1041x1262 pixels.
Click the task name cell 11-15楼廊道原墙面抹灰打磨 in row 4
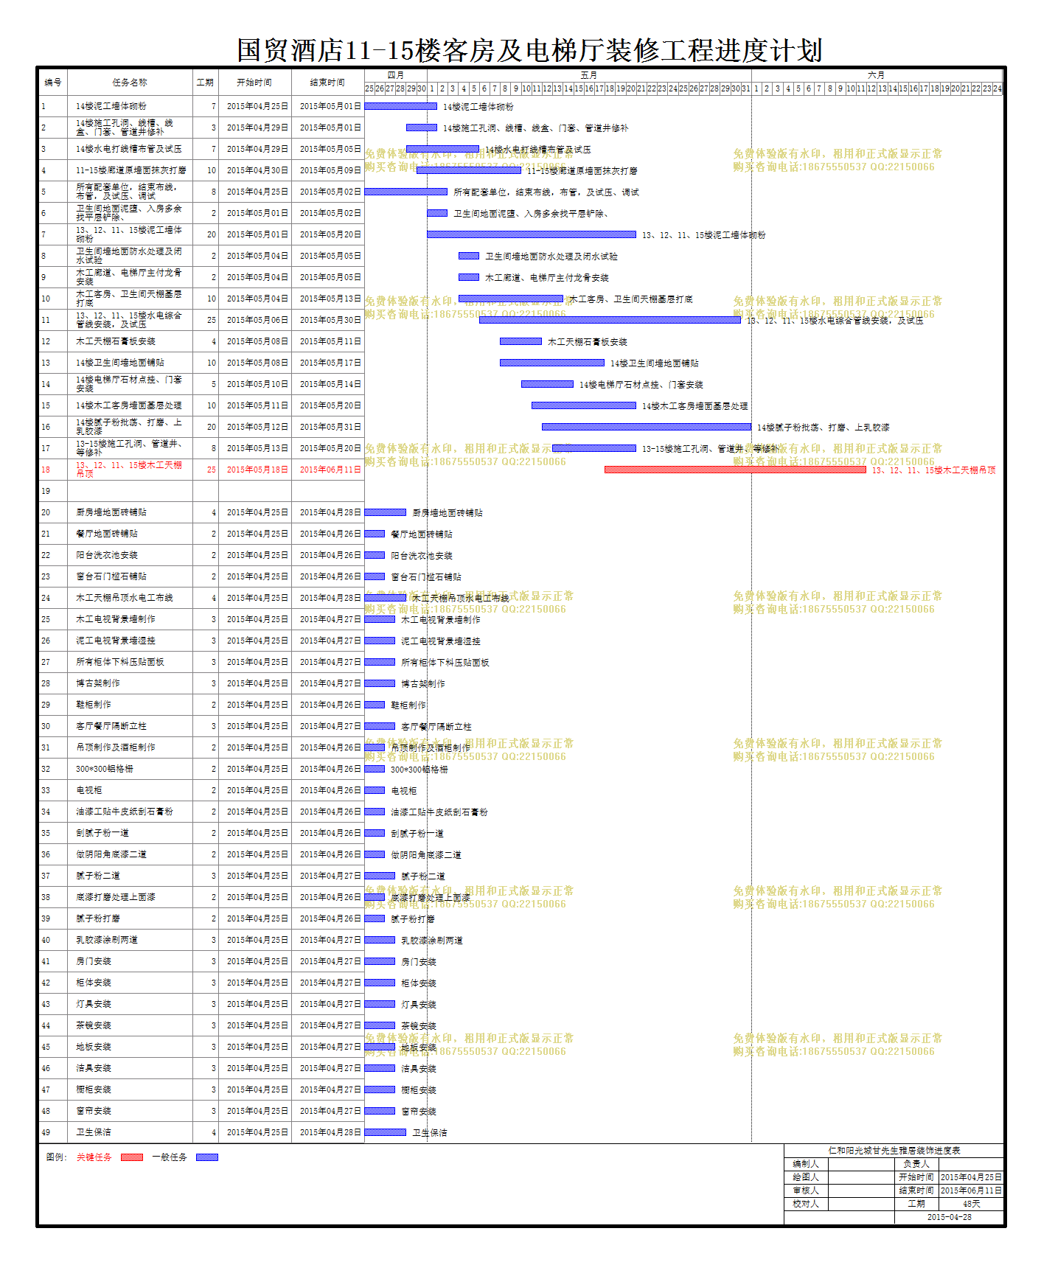(130, 170)
